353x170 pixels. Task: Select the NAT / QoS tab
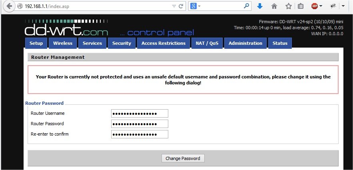point(206,43)
